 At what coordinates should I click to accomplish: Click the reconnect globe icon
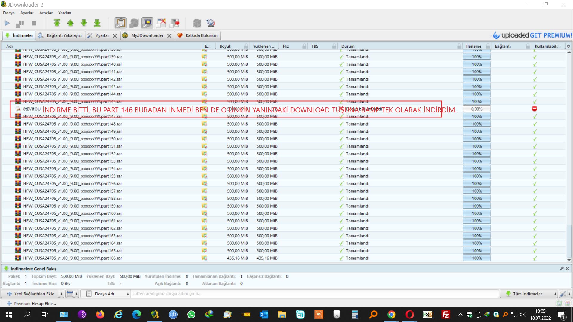211,23
